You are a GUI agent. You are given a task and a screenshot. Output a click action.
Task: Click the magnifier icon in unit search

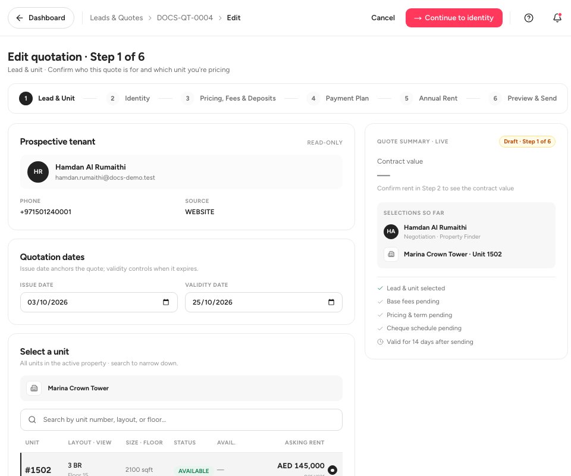(32, 419)
